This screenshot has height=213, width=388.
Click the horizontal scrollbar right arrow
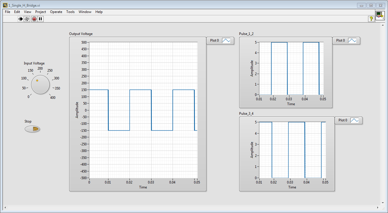coord(378,208)
